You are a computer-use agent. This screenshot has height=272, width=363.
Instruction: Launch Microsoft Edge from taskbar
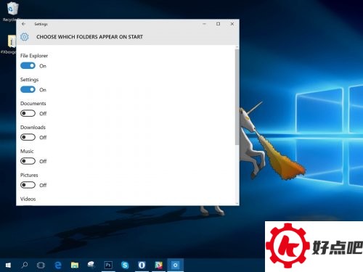[58, 265]
